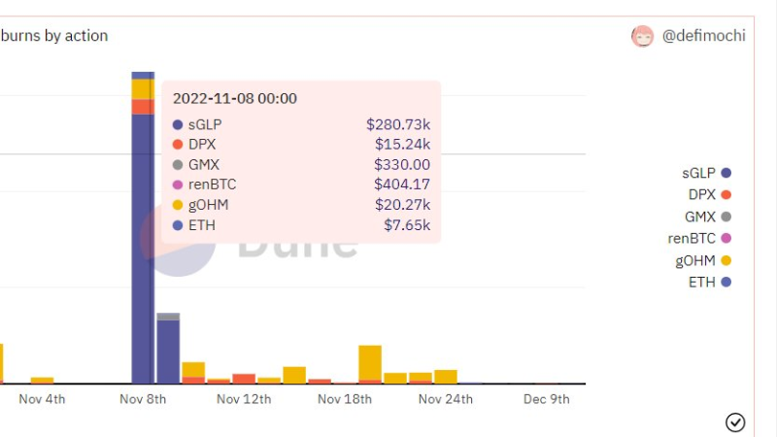The image size is (777, 437).
Task: Click the Nov 4th axis label
Action: pos(42,399)
